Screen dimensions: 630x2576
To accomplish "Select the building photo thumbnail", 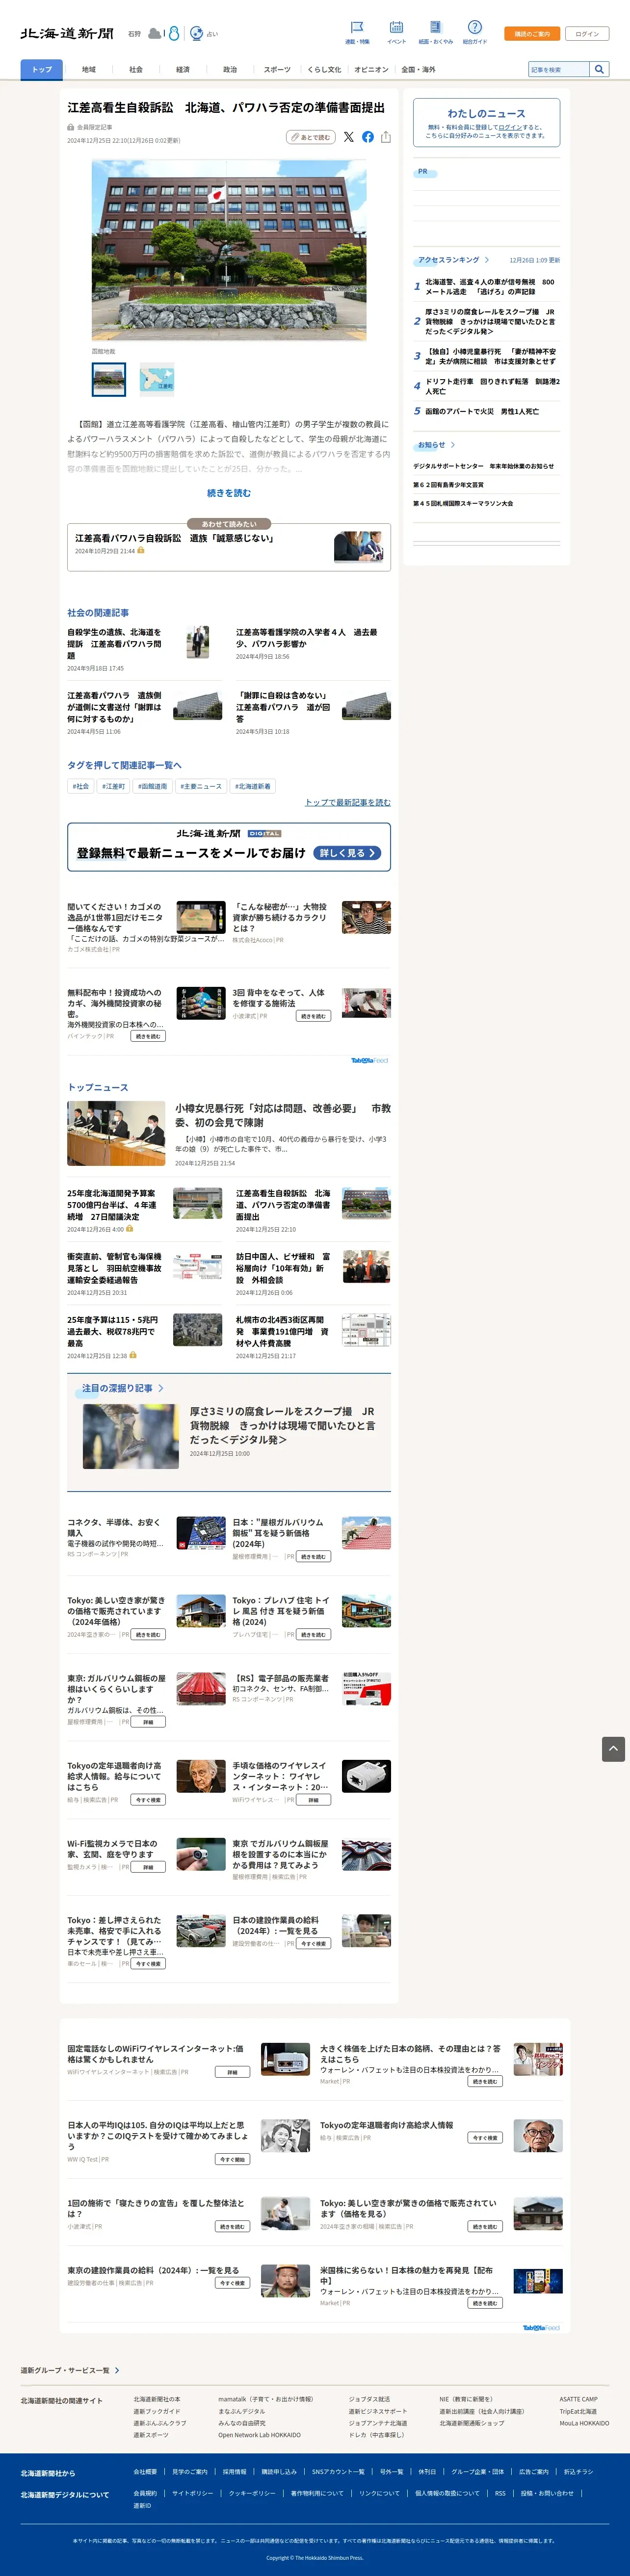I will [109, 379].
